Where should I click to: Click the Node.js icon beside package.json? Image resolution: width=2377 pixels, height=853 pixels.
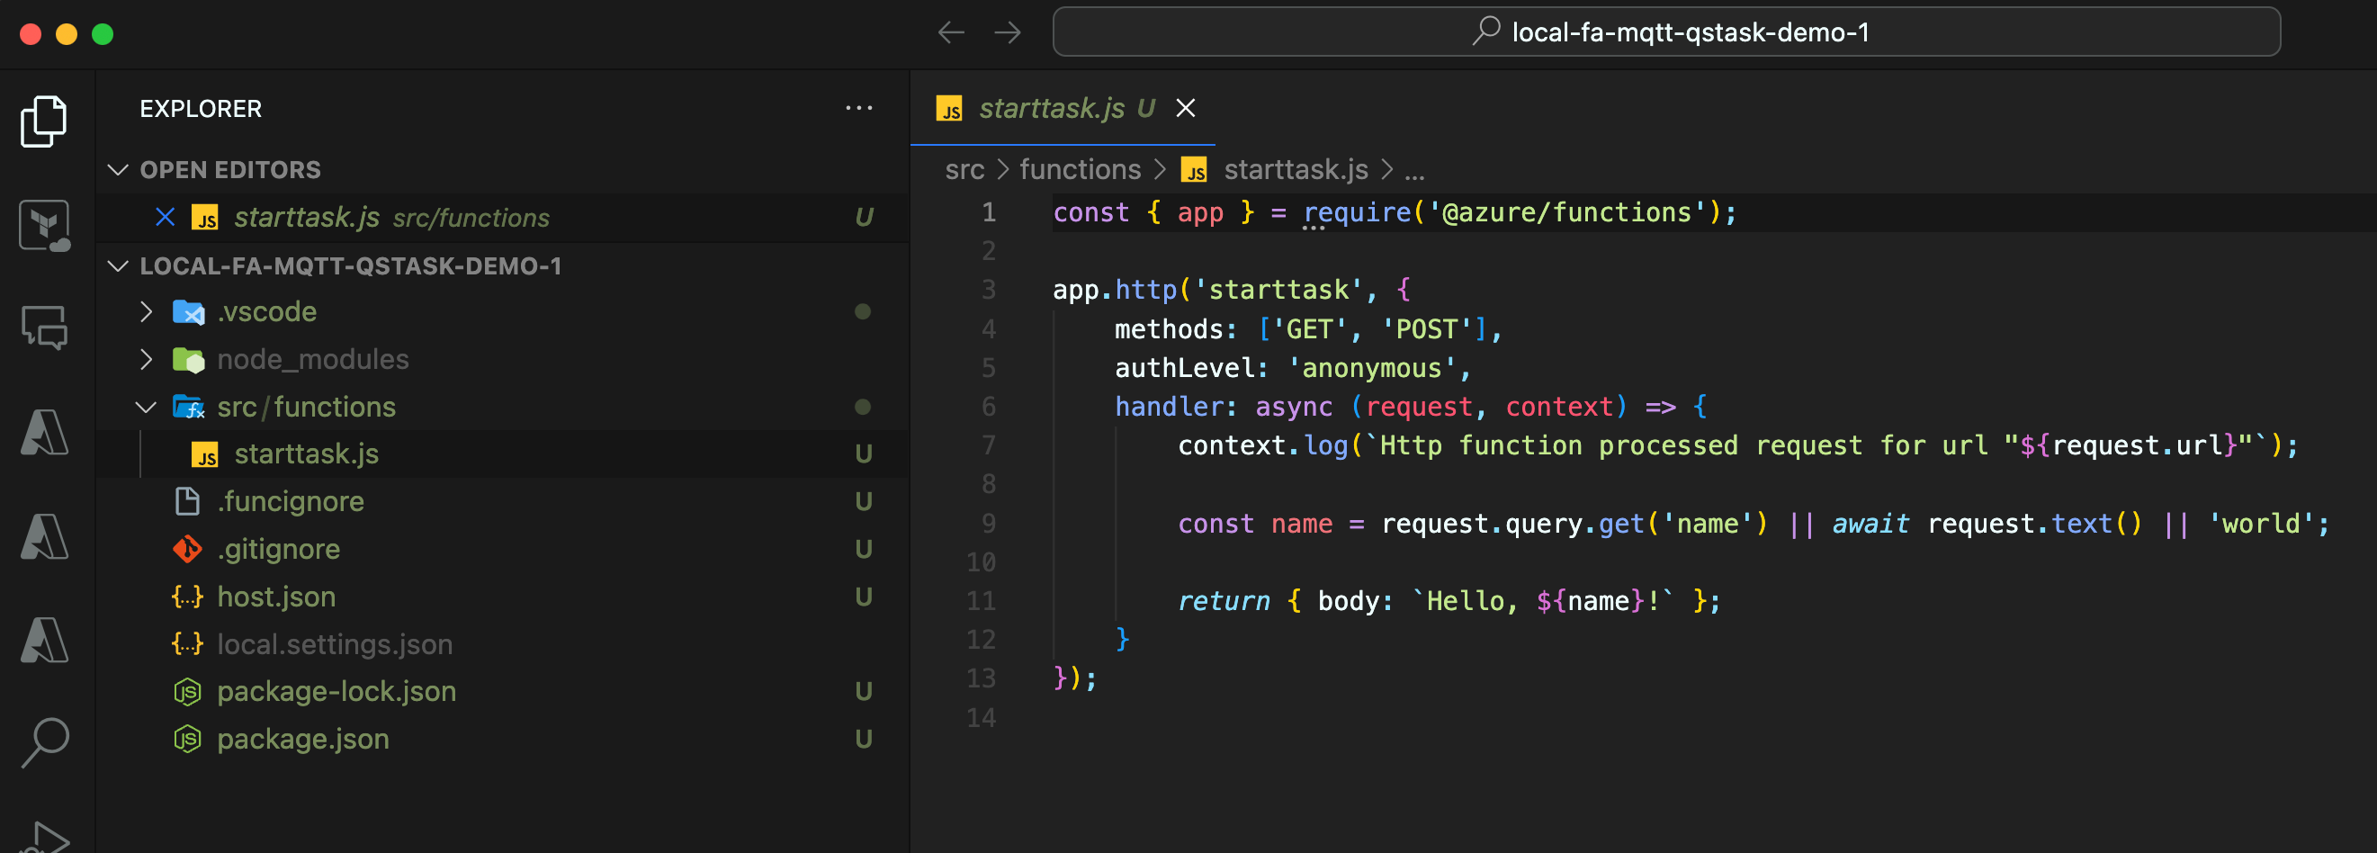pyautogui.click(x=187, y=740)
